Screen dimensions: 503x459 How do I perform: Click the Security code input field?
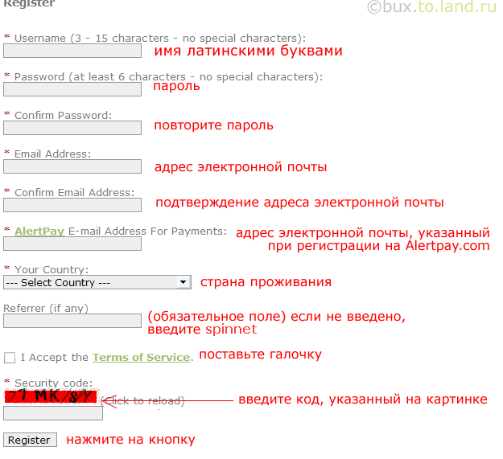point(53,413)
